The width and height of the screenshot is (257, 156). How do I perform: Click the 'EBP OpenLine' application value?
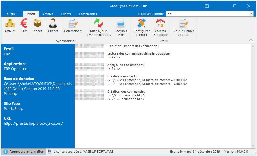coord(15,69)
